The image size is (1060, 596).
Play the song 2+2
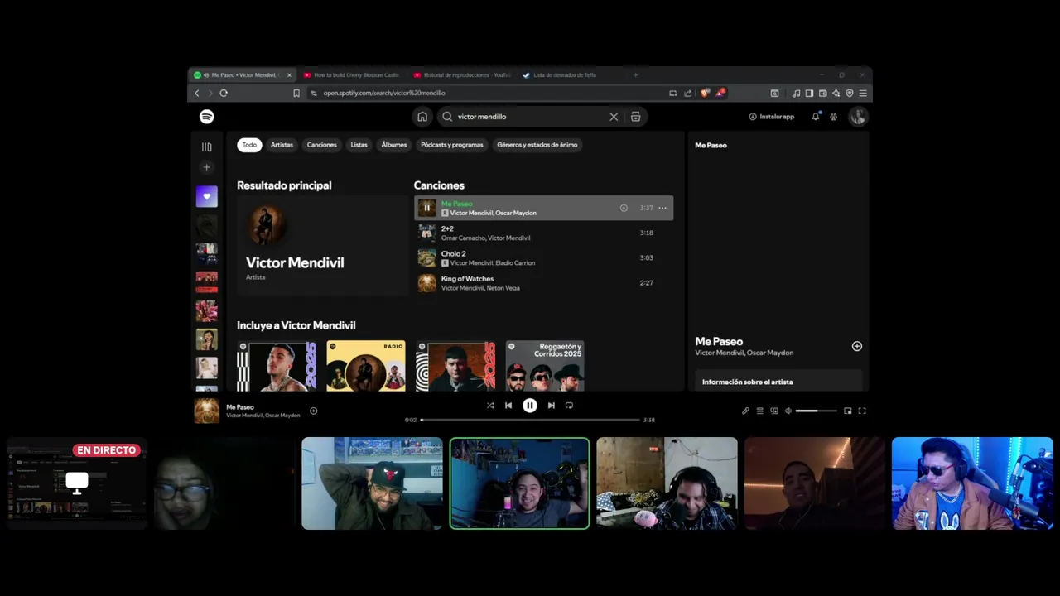coord(426,233)
